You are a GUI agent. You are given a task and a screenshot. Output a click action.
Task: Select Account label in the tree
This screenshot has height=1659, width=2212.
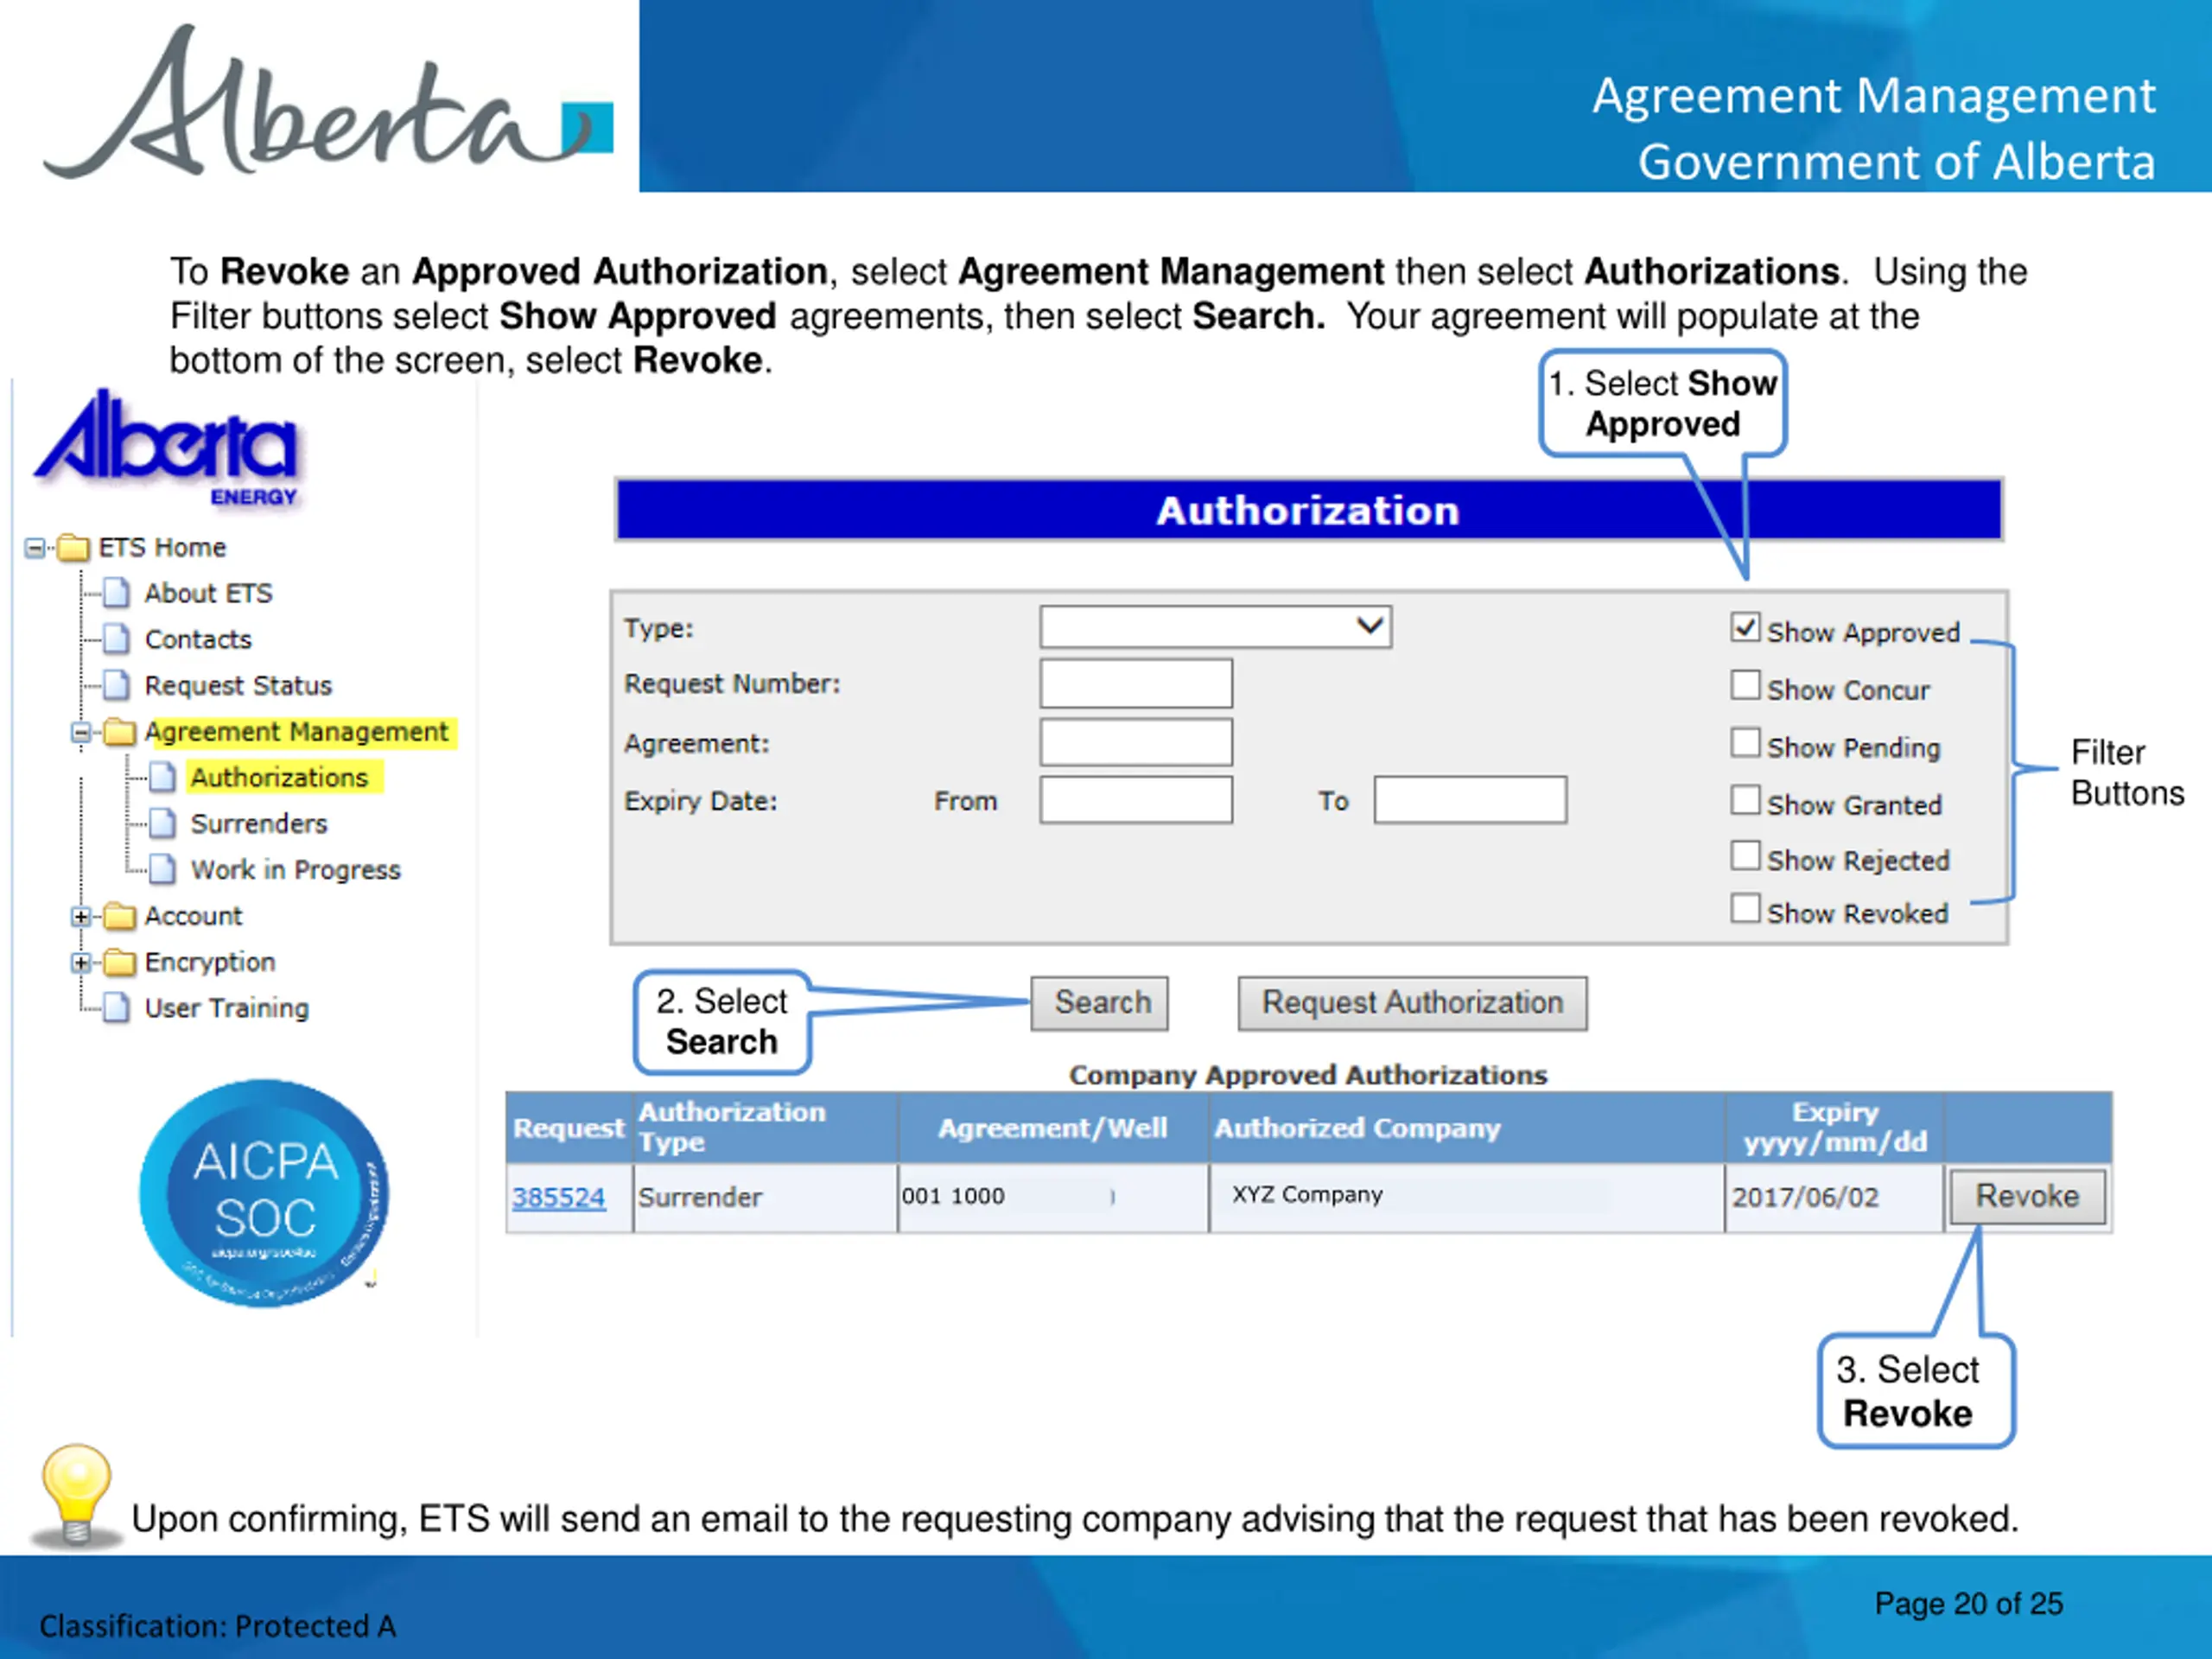point(193,916)
